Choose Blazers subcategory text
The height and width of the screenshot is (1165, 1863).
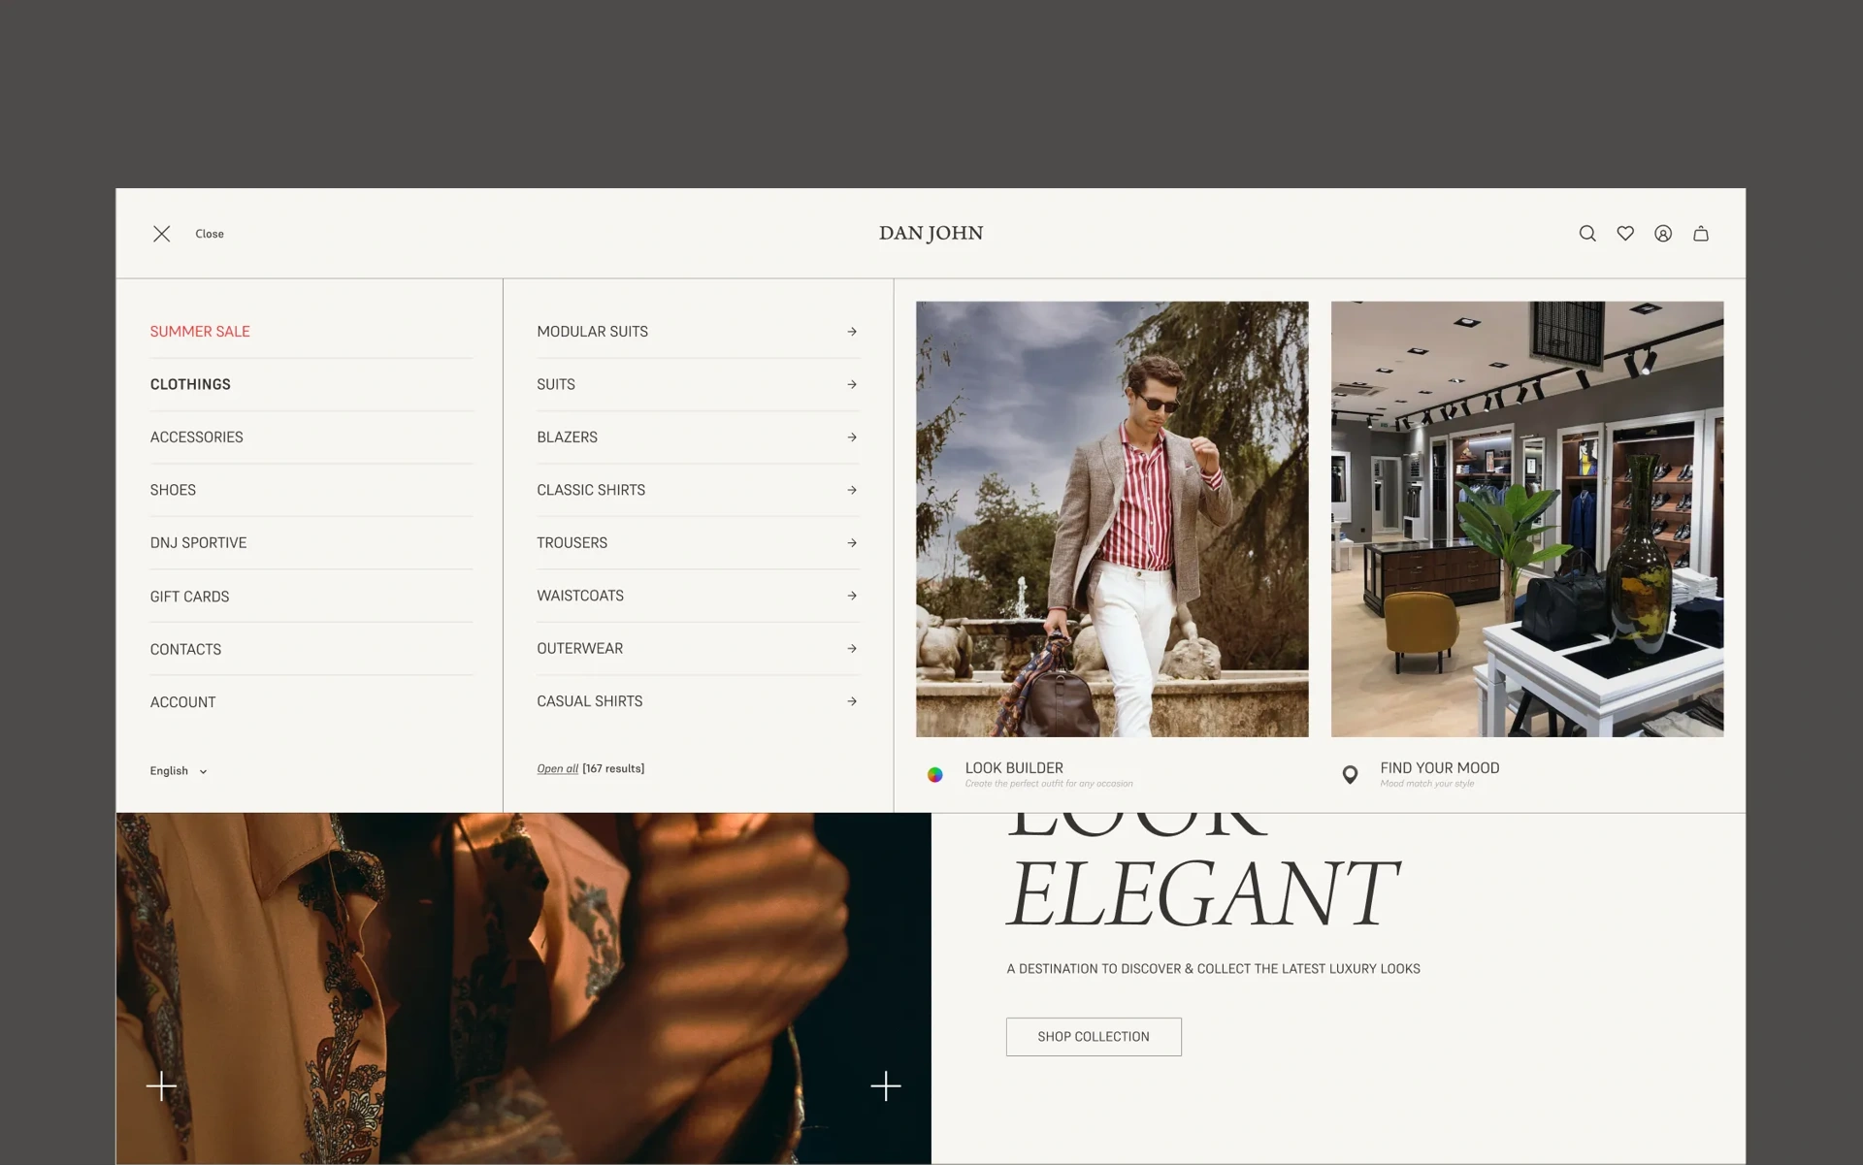click(567, 437)
